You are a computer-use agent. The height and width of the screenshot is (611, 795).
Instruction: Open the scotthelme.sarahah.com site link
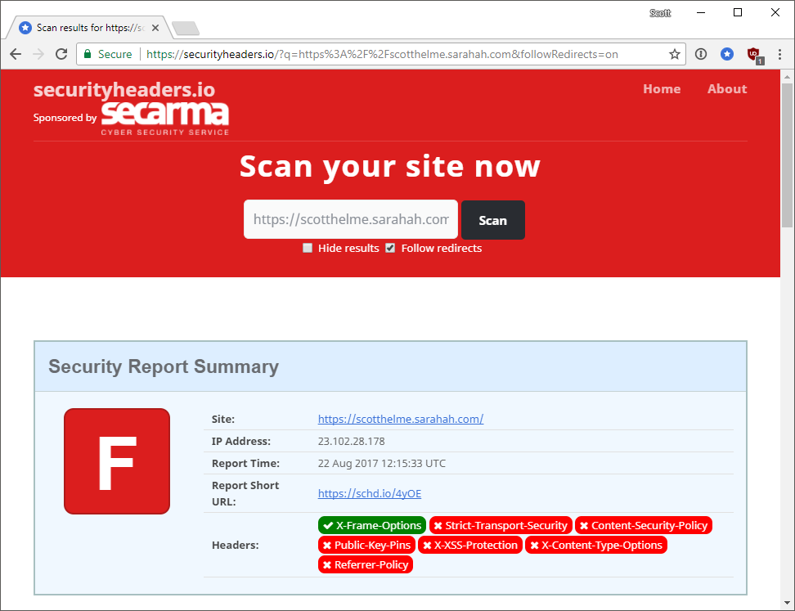tap(400, 419)
